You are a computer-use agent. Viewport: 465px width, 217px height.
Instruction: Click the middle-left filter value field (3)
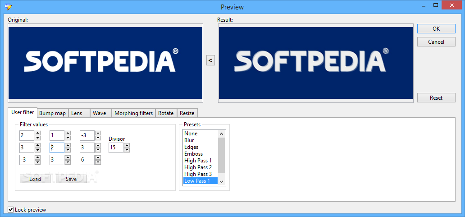tap(27, 148)
